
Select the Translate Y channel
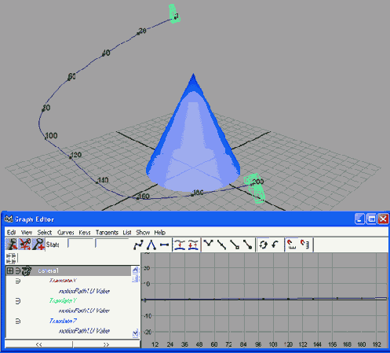63,300
